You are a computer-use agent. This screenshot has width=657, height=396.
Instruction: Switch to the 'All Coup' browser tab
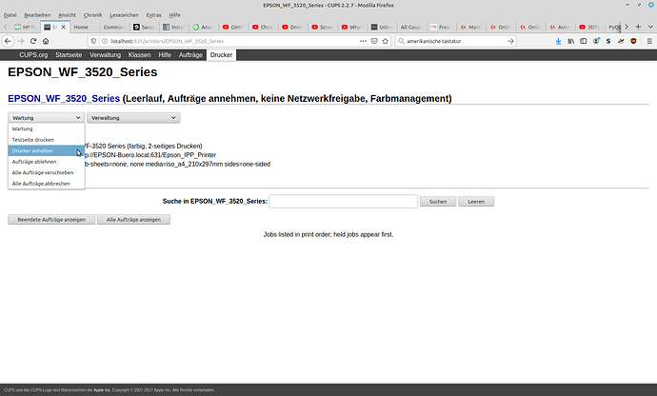pos(410,27)
